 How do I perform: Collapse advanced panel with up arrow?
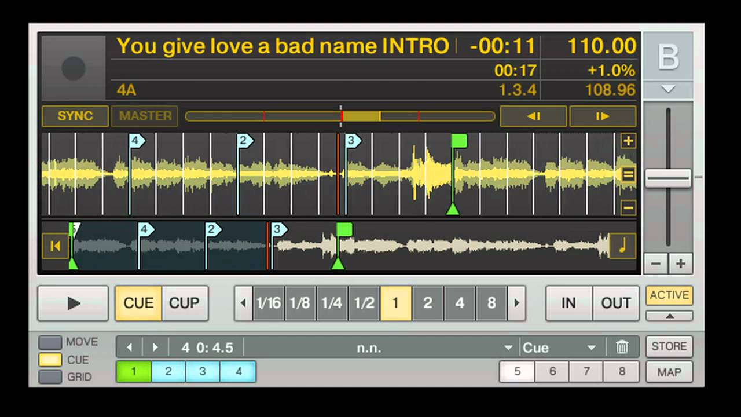click(669, 316)
